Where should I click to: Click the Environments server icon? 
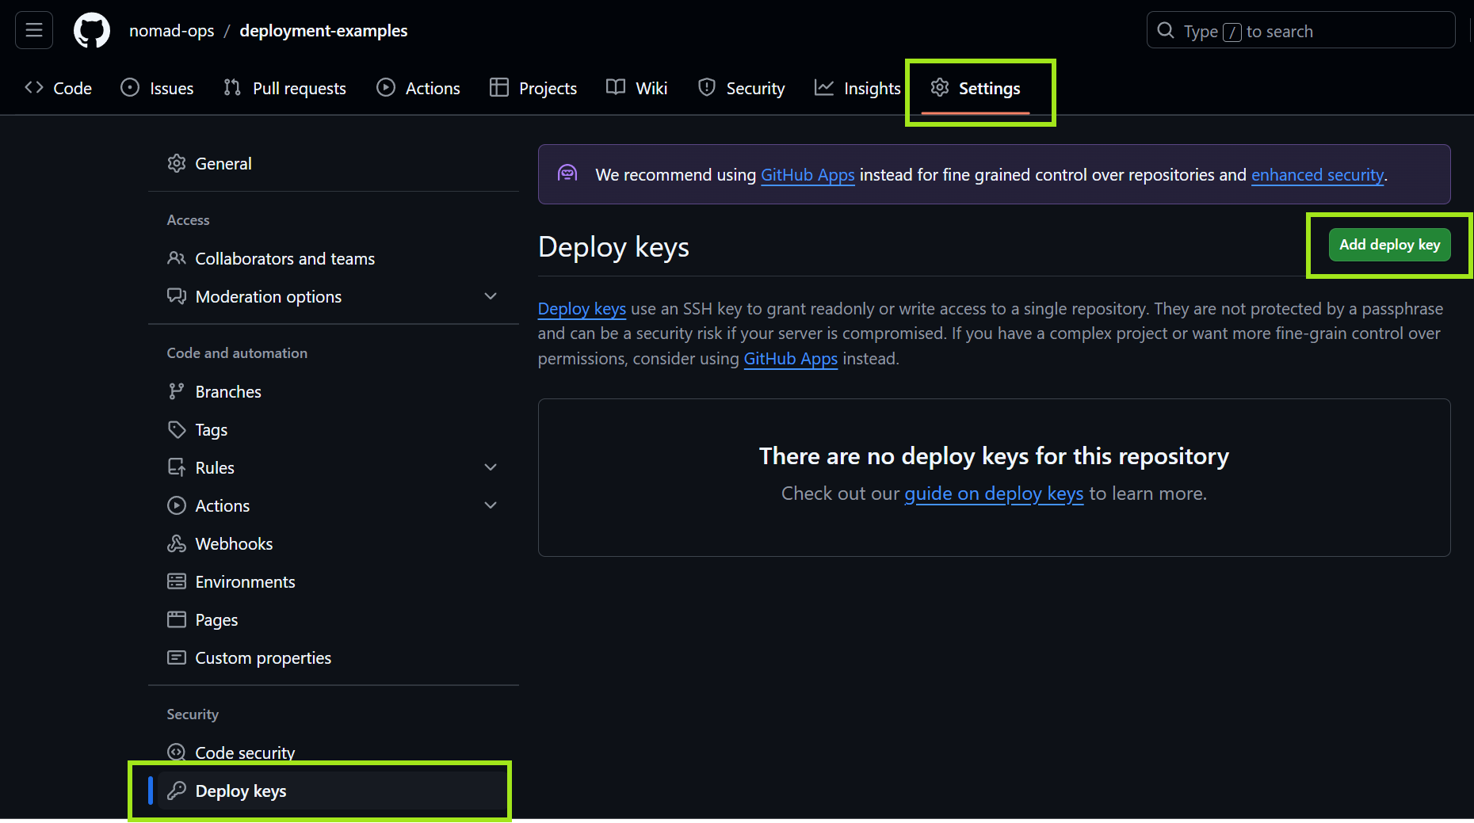point(177,581)
